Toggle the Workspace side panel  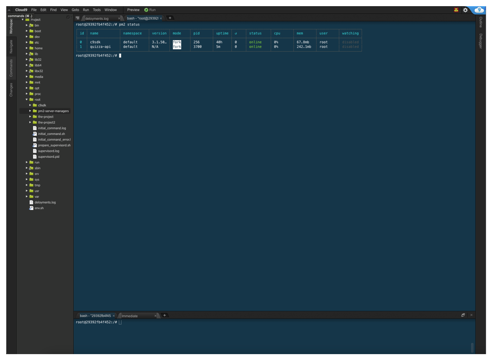pyautogui.click(x=11, y=26)
